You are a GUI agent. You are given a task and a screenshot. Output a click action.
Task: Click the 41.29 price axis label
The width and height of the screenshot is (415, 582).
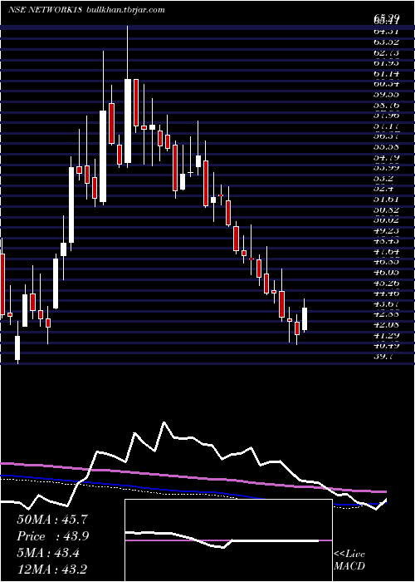[387, 336]
